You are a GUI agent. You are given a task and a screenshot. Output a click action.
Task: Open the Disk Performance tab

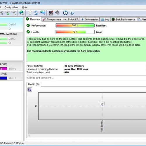click(123, 20)
